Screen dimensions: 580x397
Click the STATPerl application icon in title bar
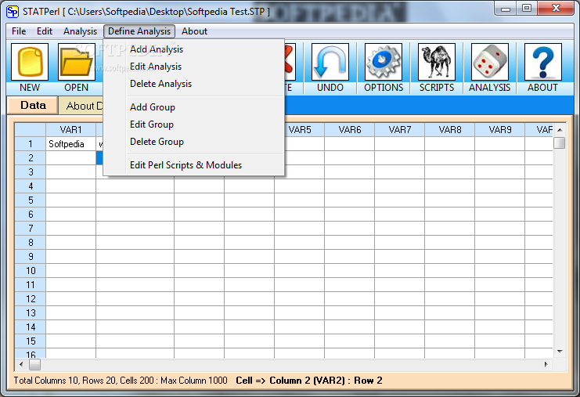[x=13, y=12]
